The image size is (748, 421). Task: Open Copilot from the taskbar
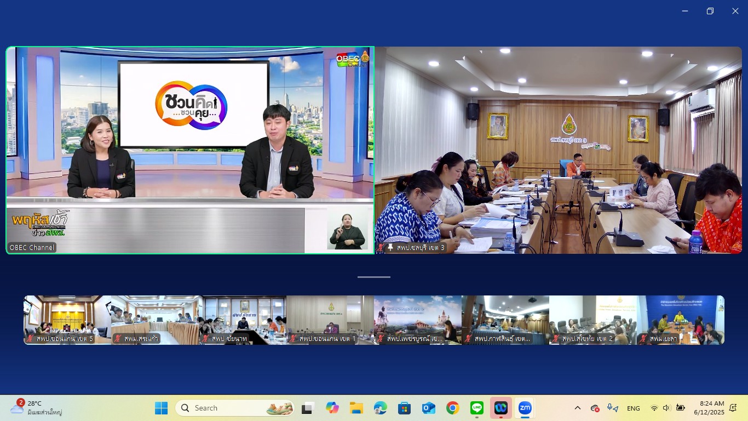pos(332,408)
